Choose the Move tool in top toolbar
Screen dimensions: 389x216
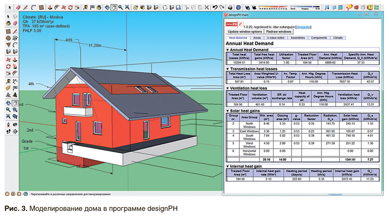coord(64,7)
